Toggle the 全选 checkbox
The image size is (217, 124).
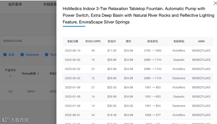[x=5, y=54]
